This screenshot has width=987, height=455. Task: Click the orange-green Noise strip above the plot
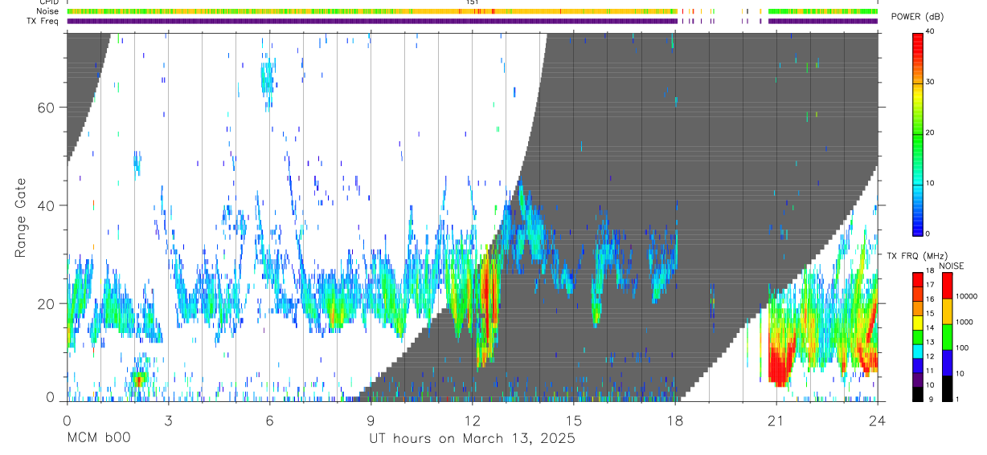point(372,11)
